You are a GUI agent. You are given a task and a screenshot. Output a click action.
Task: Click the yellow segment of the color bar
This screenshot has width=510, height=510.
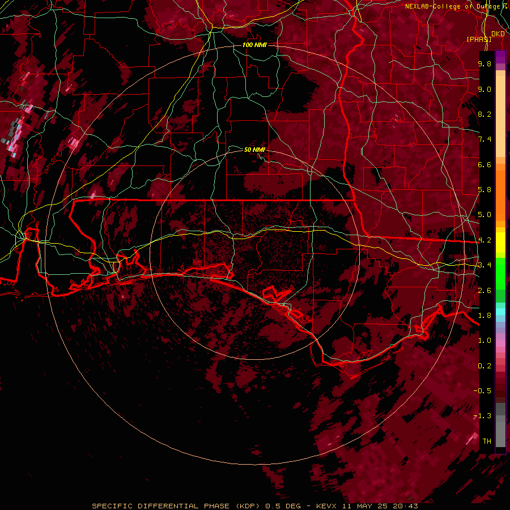(x=500, y=243)
